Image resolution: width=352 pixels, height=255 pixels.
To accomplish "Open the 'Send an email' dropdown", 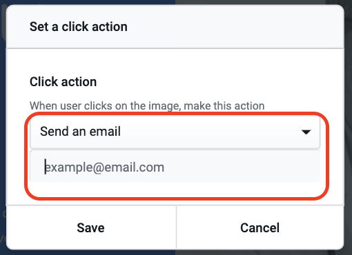I will 175,132.
